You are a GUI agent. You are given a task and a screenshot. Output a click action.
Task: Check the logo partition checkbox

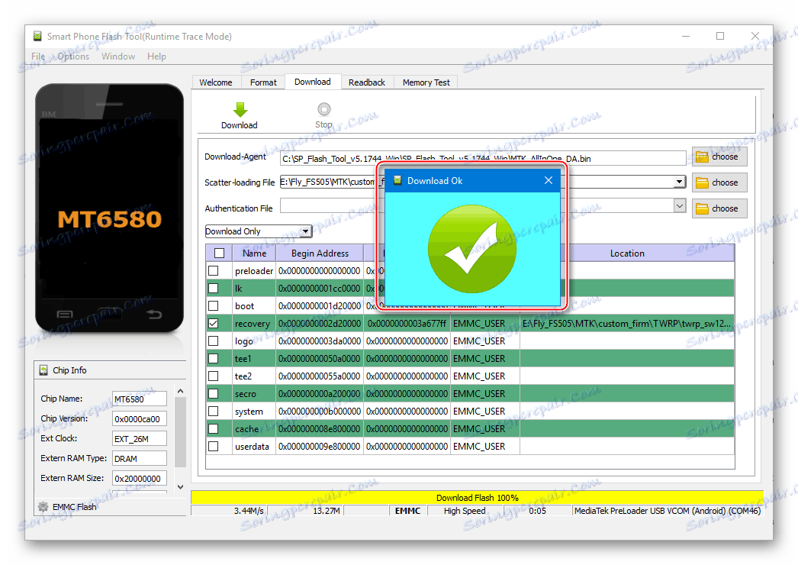pyautogui.click(x=214, y=341)
